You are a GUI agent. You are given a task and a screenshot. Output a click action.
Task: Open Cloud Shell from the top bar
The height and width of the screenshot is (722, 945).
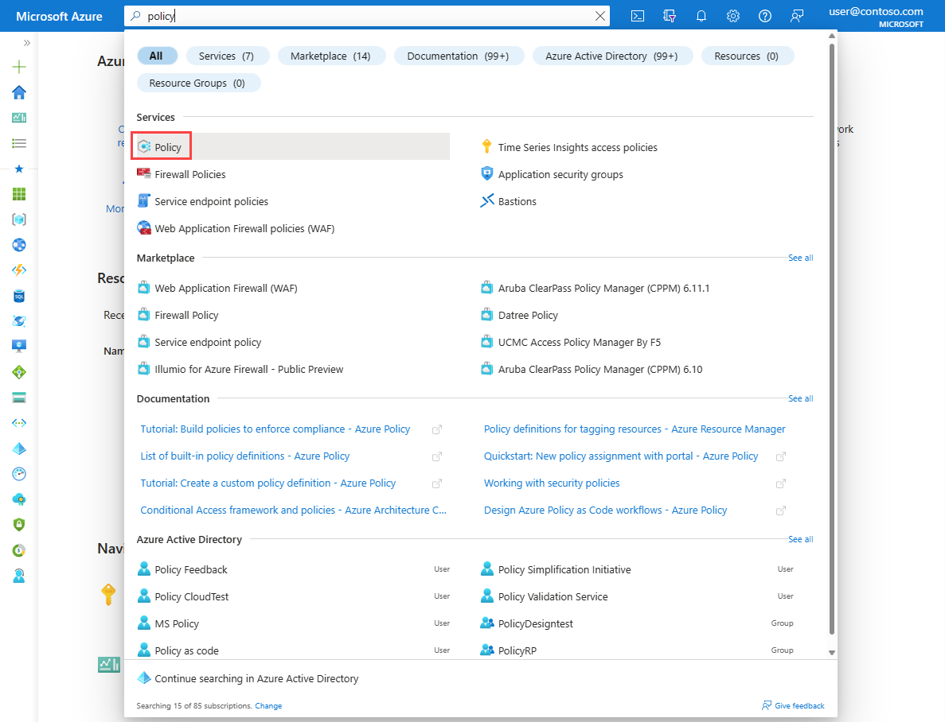[638, 16]
